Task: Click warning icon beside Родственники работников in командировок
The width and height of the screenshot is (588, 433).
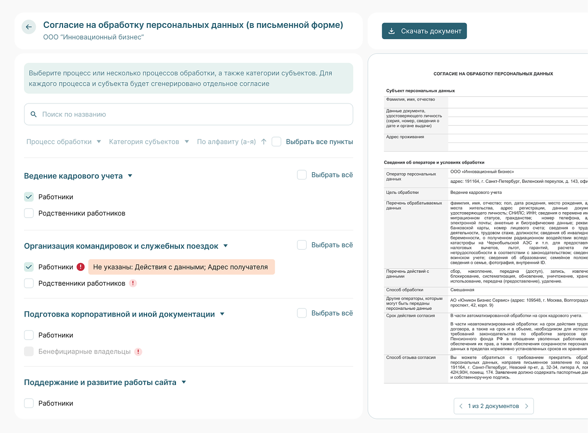Action: [133, 283]
